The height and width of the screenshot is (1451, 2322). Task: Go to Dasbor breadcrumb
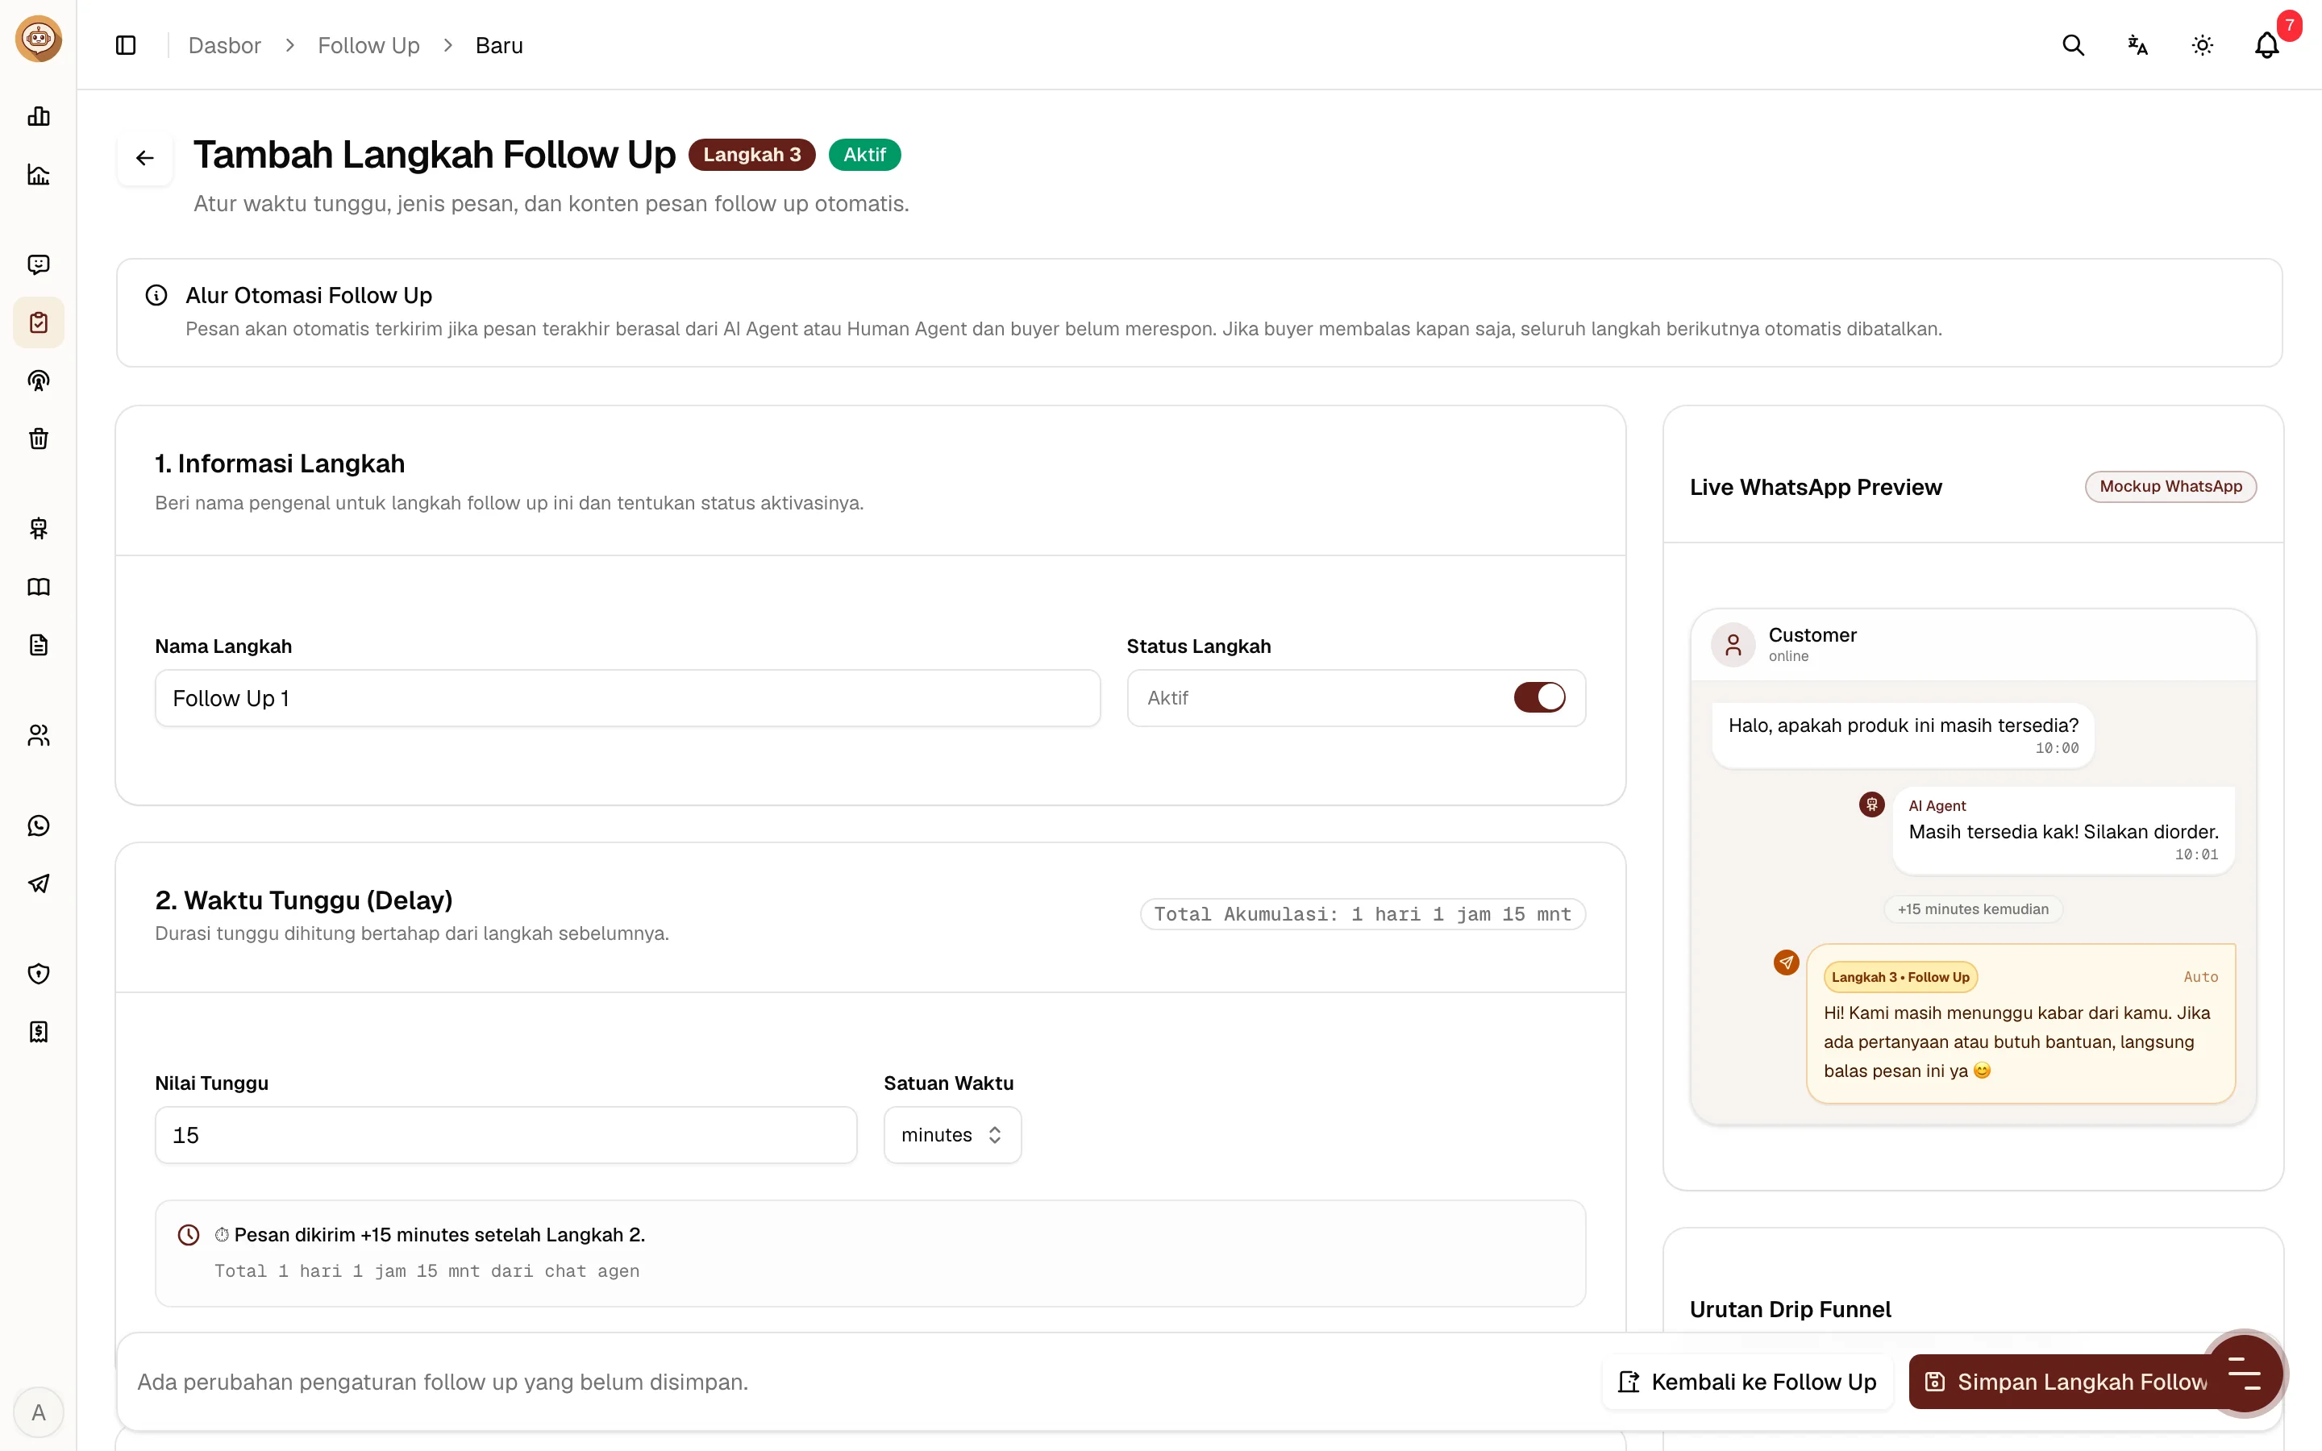224,45
